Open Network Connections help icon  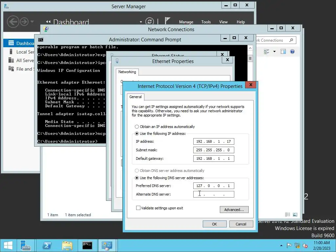pos(292,52)
